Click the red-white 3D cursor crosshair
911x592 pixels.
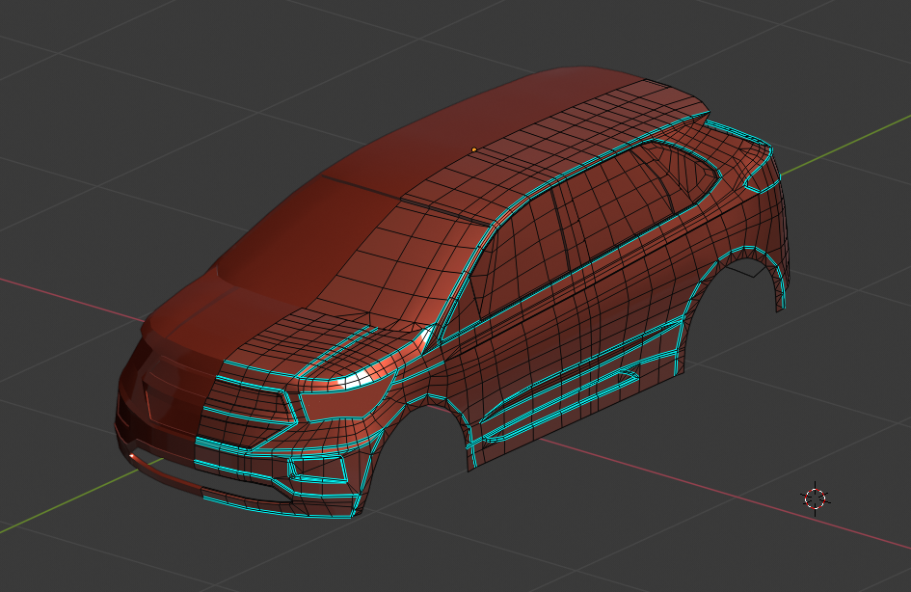(816, 498)
